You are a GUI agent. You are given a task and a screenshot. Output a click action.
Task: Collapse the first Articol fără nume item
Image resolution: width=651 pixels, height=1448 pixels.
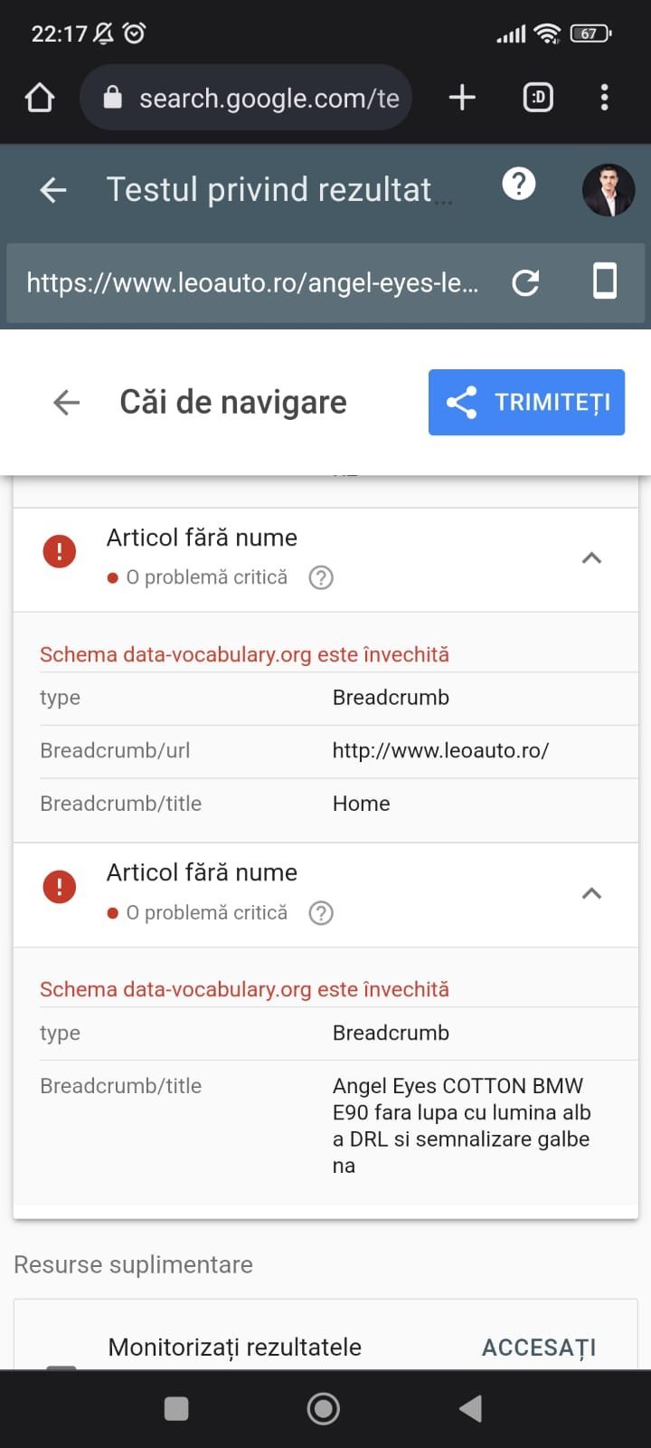591,558
